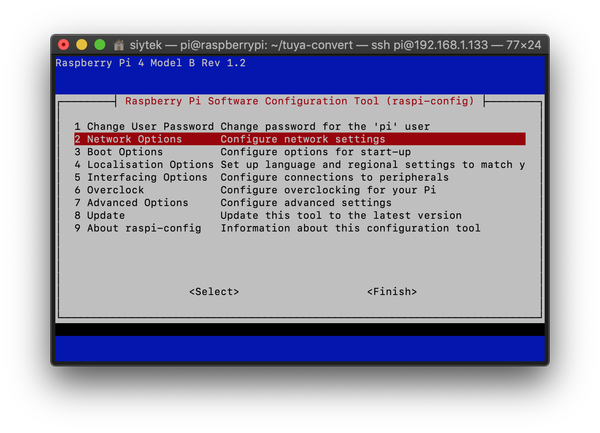Image resolution: width=600 pixels, height=433 pixels.
Task: Click the raspi-config dialog title
Action: pos(300,101)
